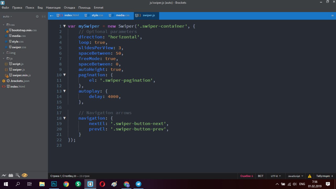Open Telegram from taskbar
Screen dimensions: 336x189
coord(139,184)
